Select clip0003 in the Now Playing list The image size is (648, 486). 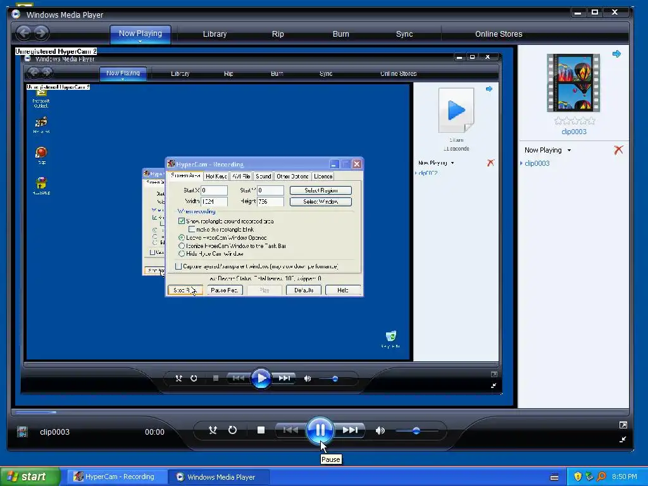point(537,163)
